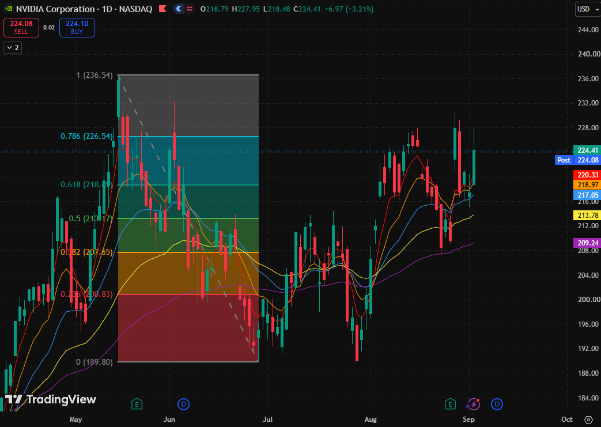The image size is (601, 427).
Task: Click the 184.00 price scale label
Action: [588, 398]
